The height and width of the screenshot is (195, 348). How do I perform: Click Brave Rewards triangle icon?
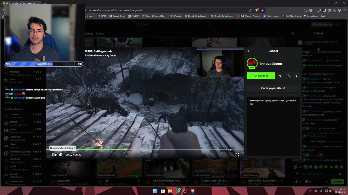262,10
